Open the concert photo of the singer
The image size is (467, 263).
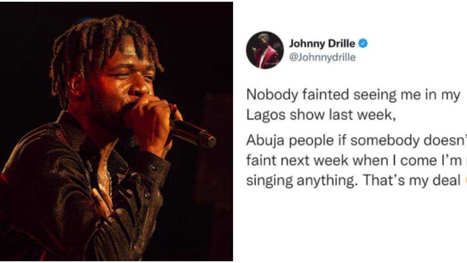point(116,131)
